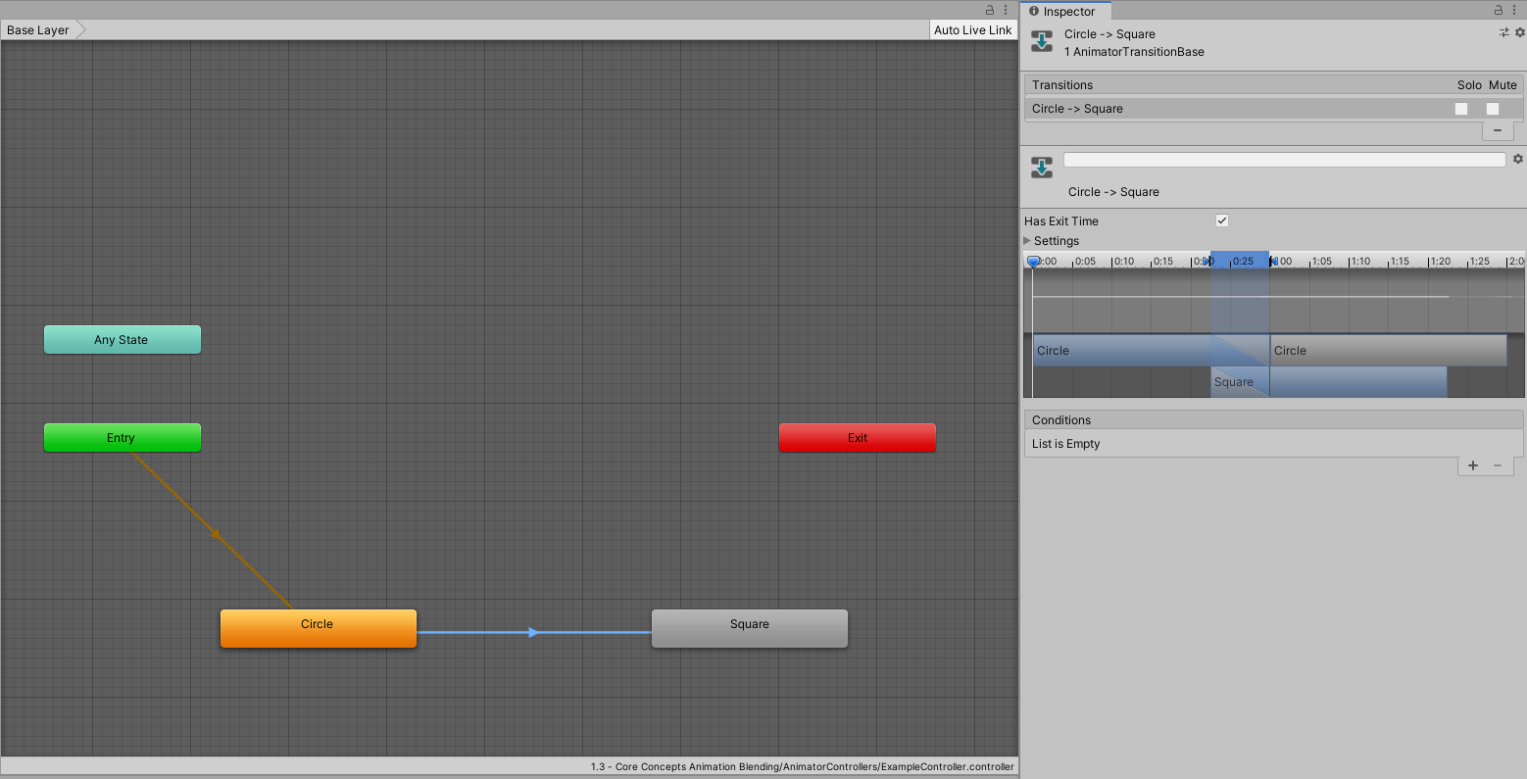Add a new condition with the plus button
The width and height of the screenshot is (1527, 779).
[x=1473, y=465]
